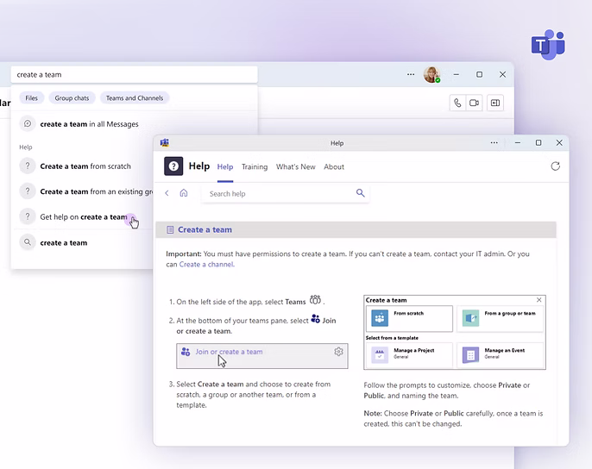Click the Help window title text
The image size is (592, 469).
[337, 143]
